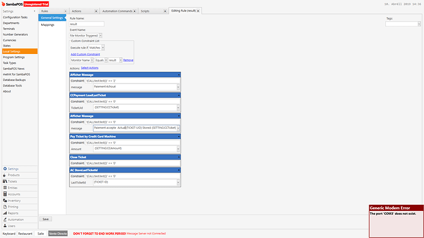
Task: Open the Inventory section icon
Action: click(5, 201)
